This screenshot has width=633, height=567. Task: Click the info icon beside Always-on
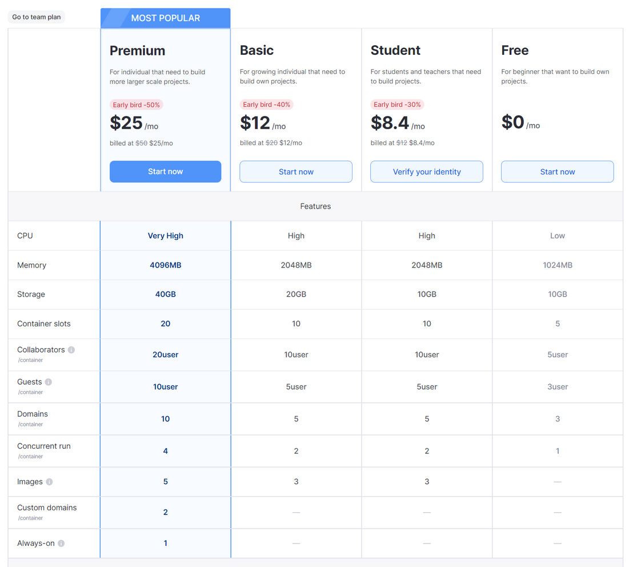(x=61, y=544)
